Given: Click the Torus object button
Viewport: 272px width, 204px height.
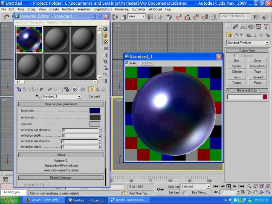Looking at the screenshot, I should click(237, 78).
